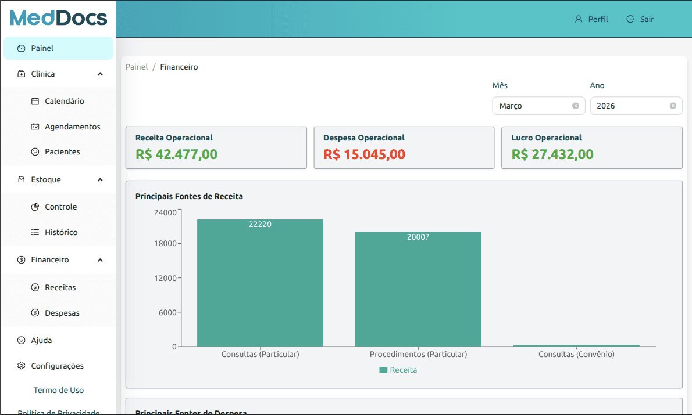Click the gear icon for Configurações
The width and height of the screenshot is (692, 415).
pos(22,366)
